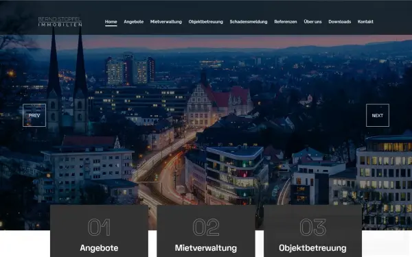Open the Schadensmeldung page
The width and height of the screenshot is (412, 257).
pos(249,22)
